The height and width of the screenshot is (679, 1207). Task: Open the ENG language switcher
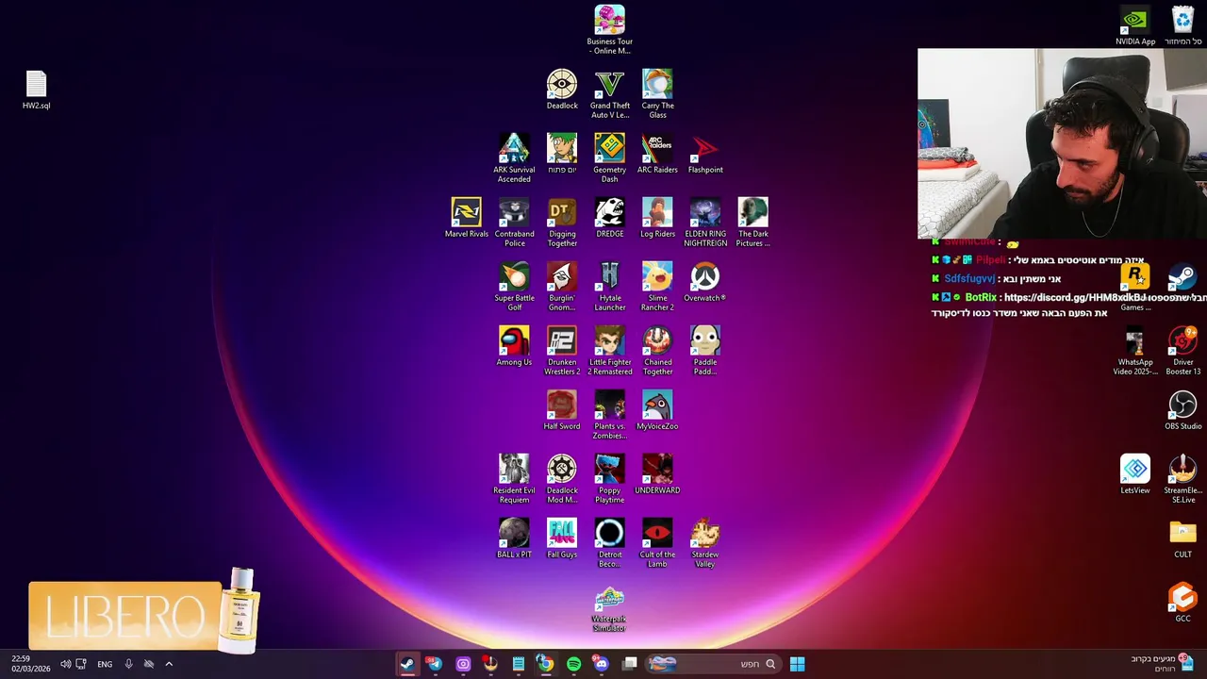[105, 664]
